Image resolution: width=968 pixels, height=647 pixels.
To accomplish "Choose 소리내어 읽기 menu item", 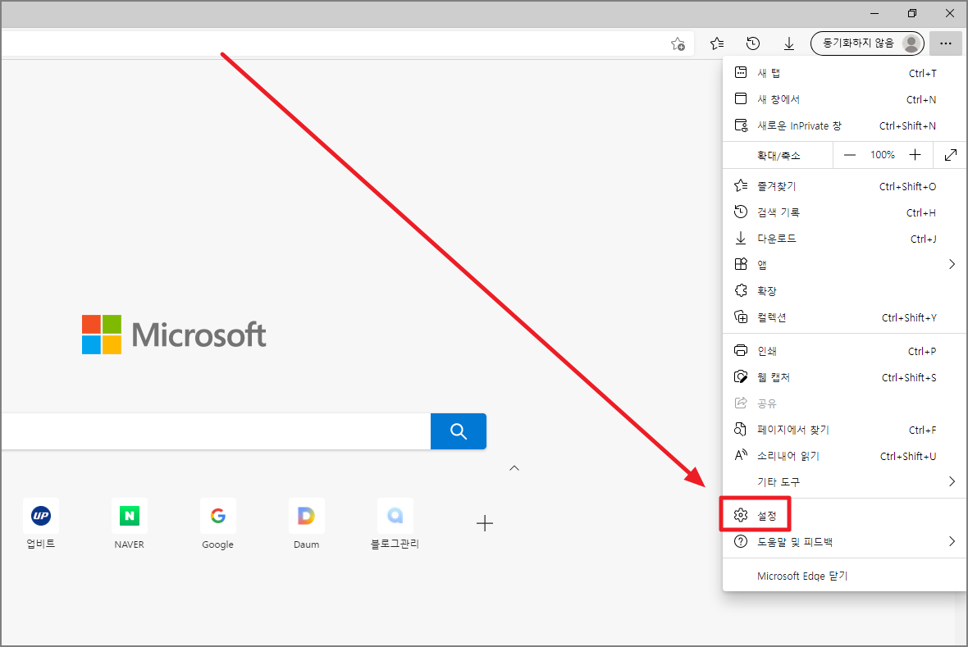I will [x=843, y=456].
